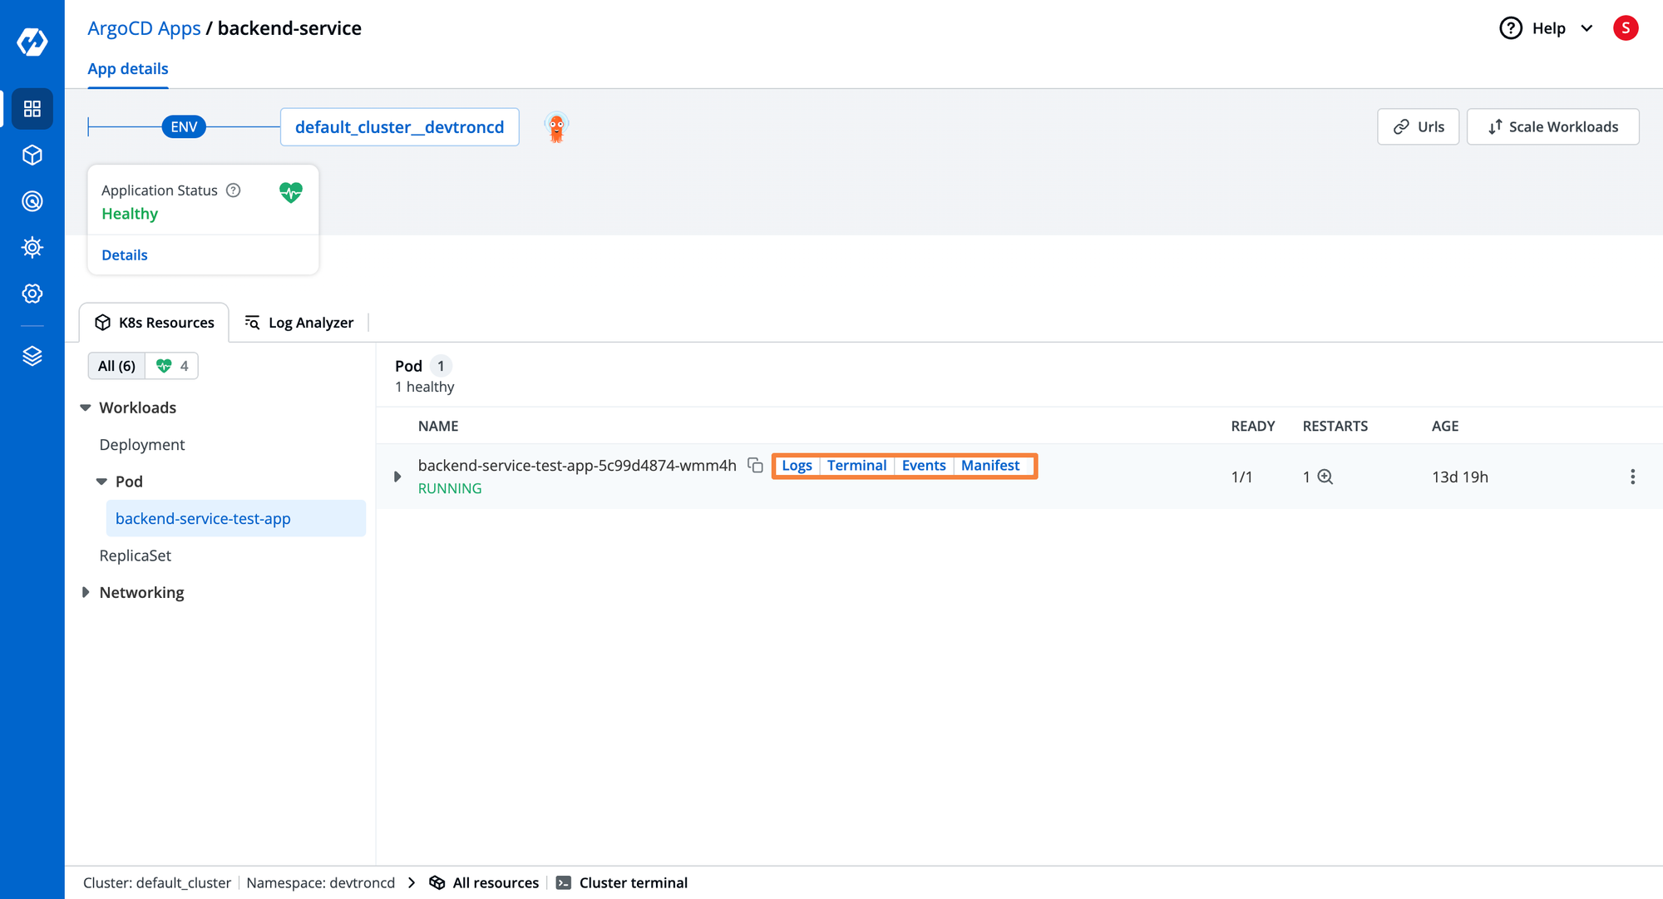Click the copy pod name icon
The height and width of the screenshot is (899, 1663).
tap(755, 465)
